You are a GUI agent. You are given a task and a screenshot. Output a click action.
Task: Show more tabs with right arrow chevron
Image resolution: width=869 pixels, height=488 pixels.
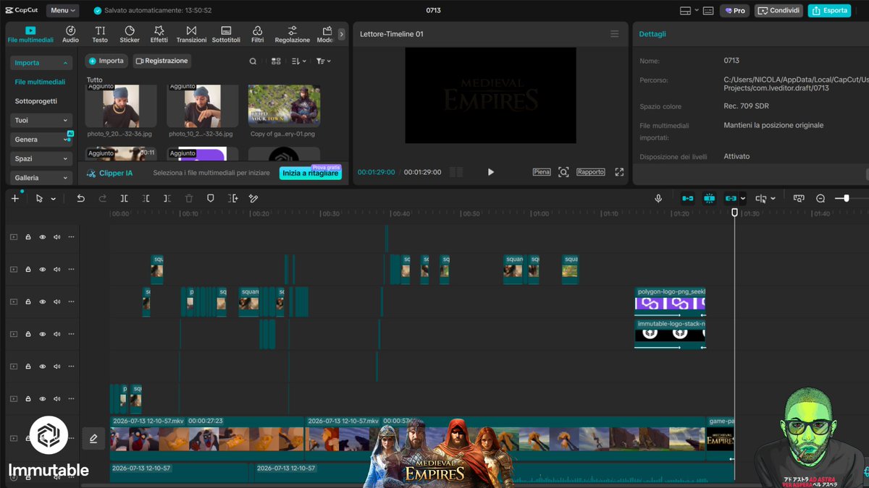(x=341, y=34)
